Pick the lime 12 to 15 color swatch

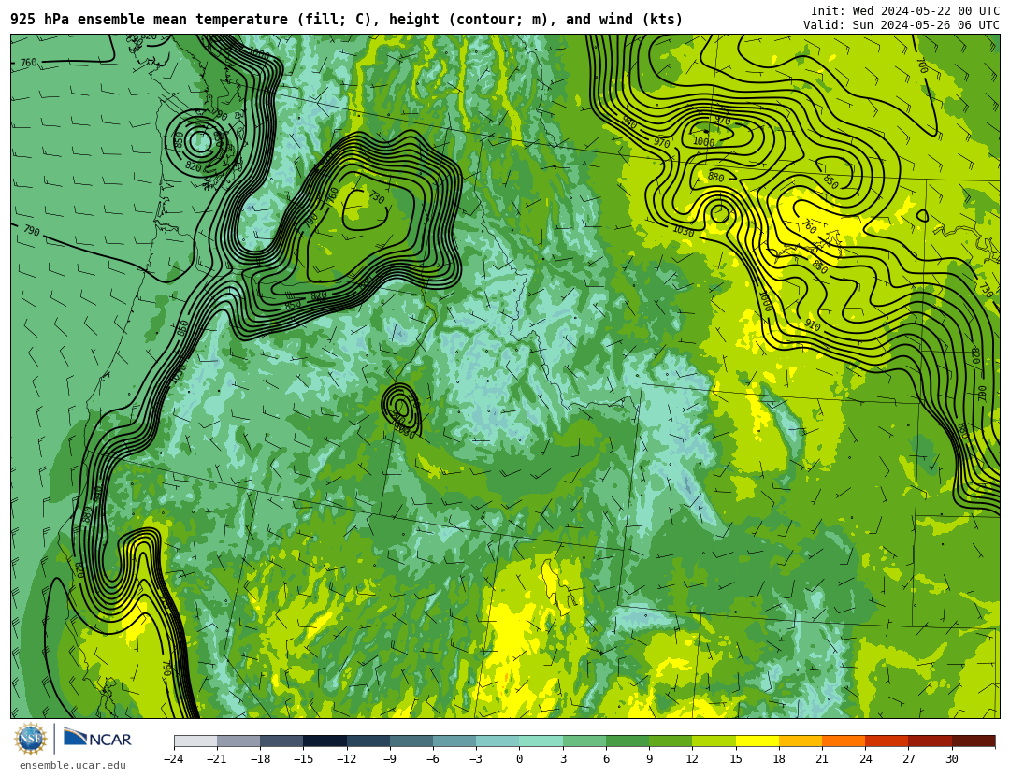click(x=714, y=741)
